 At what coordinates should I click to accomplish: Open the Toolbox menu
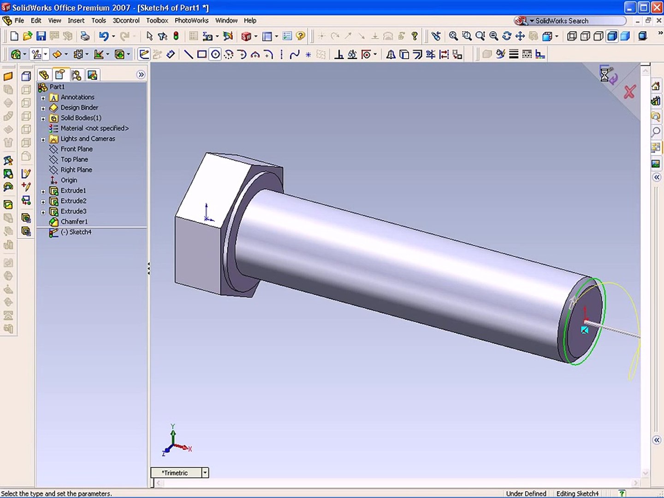pyautogui.click(x=157, y=20)
